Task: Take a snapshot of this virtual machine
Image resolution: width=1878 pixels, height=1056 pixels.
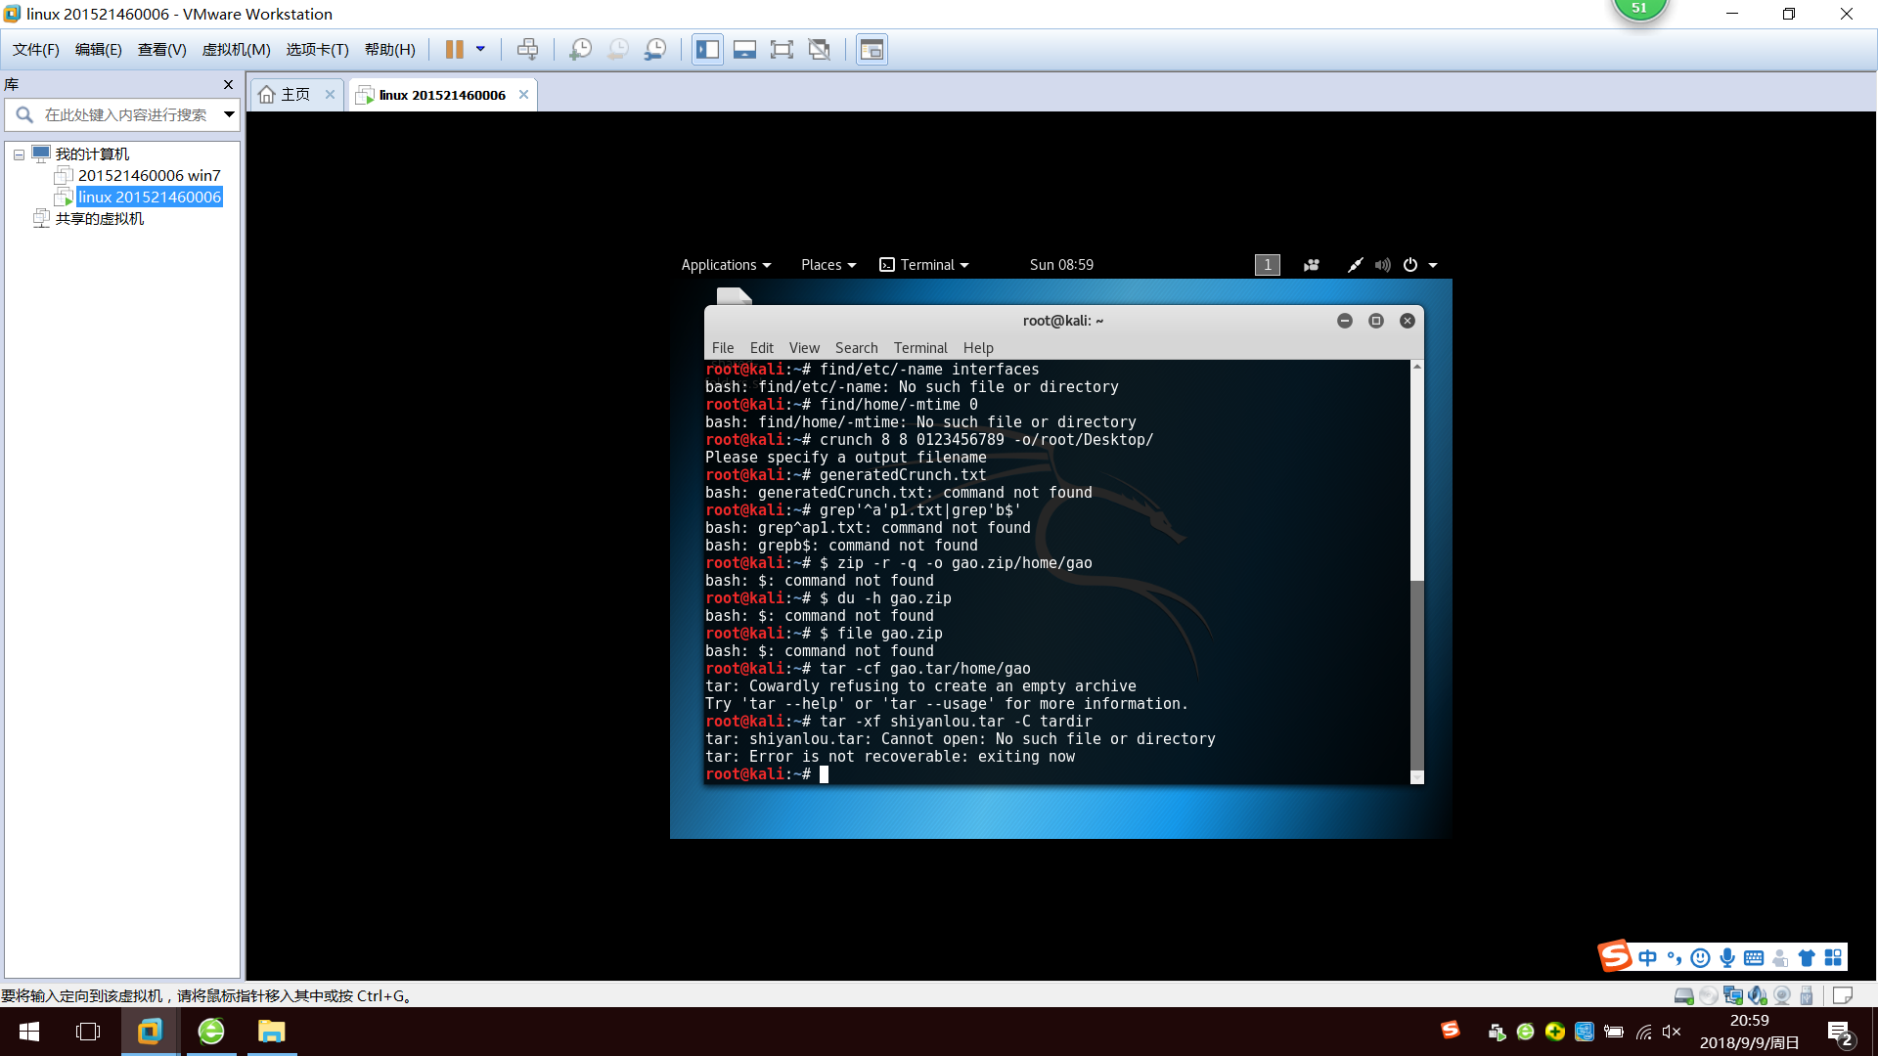Action: point(580,50)
